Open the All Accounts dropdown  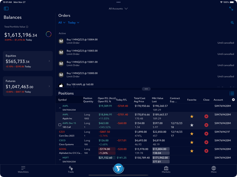pyautogui.click(x=118, y=9)
